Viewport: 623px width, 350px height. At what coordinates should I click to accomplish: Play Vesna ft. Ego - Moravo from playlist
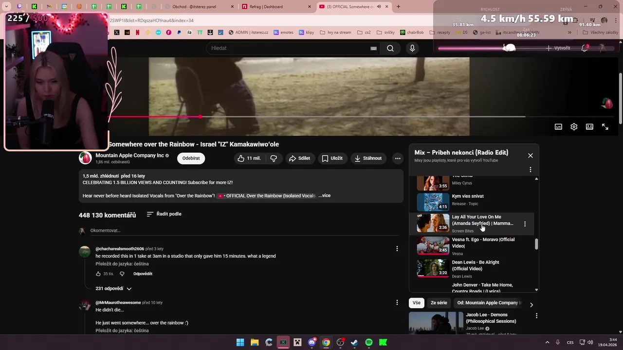[x=471, y=246]
